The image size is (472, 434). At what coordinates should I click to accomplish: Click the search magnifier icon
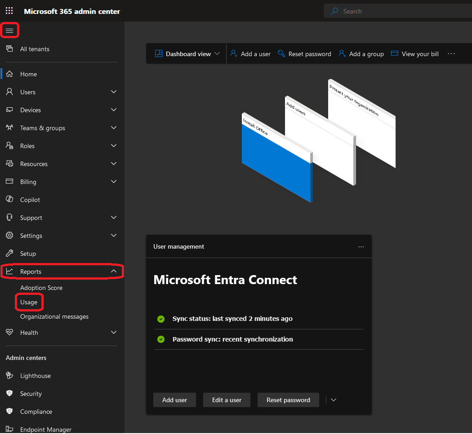point(334,11)
